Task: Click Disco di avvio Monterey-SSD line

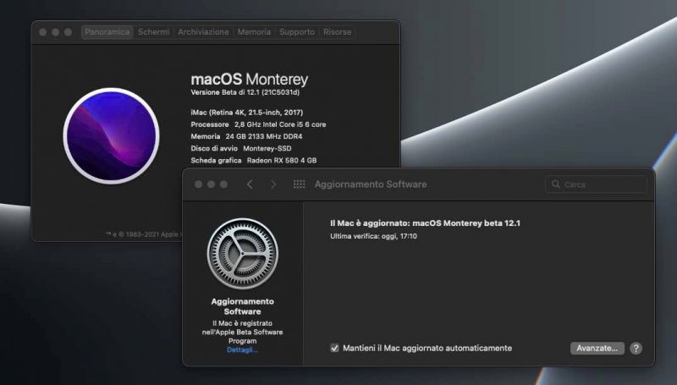Action: [x=241, y=148]
